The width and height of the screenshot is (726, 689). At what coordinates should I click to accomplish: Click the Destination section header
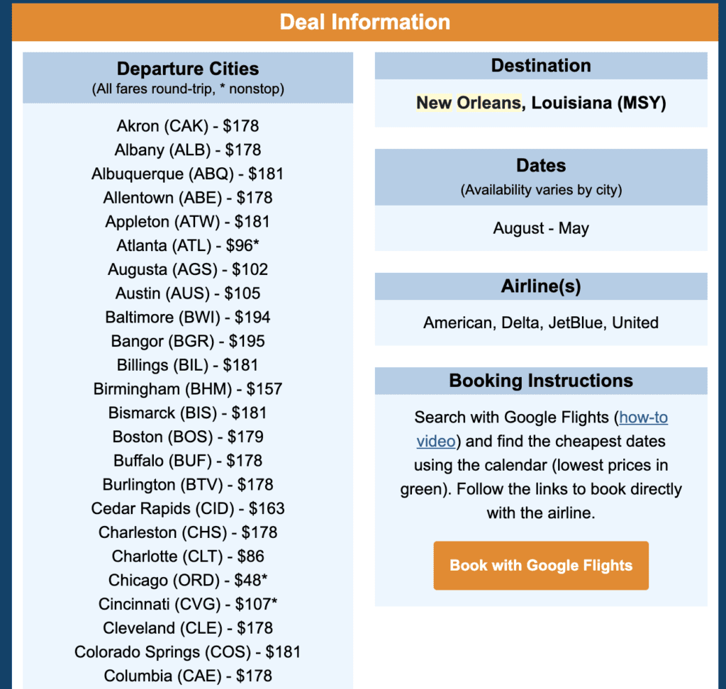point(540,65)
